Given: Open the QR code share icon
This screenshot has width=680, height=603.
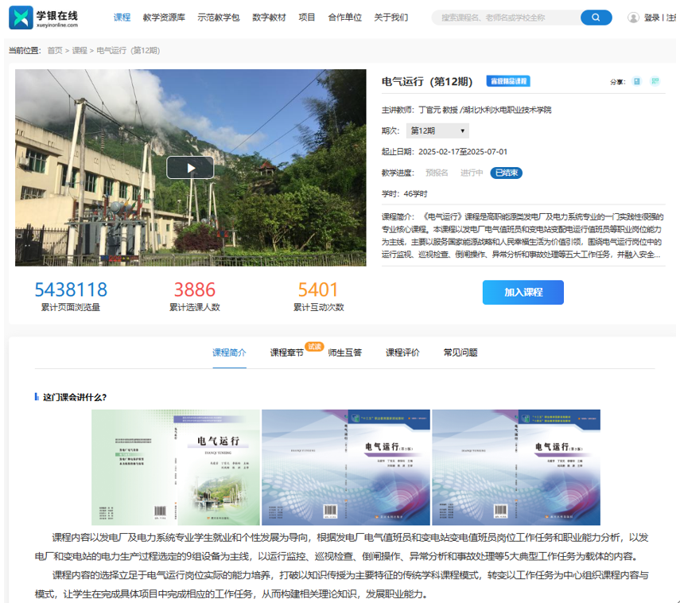Looking at the screenshot, I should (655, 81).
